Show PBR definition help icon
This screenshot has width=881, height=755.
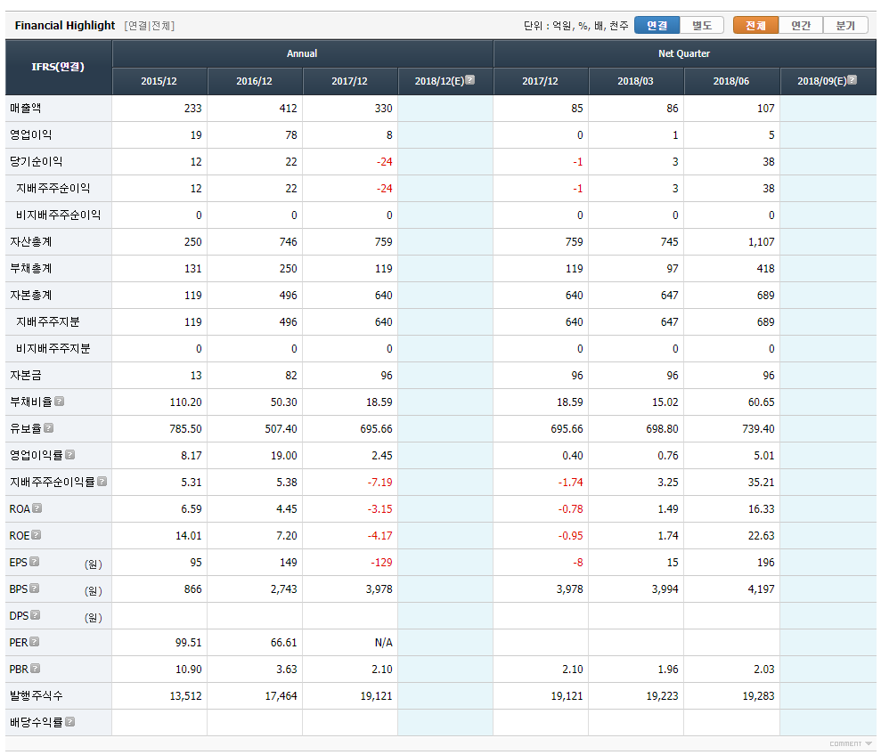[36, 669]
